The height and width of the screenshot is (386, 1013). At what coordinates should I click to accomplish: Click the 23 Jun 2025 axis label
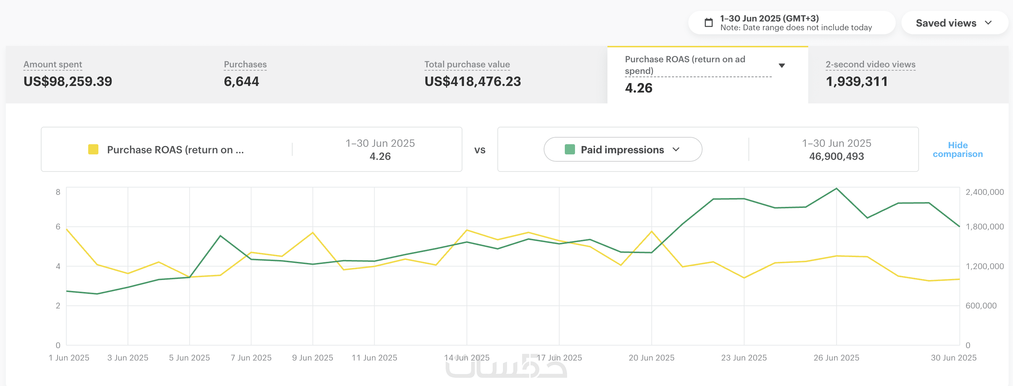pyautogui.click(x=743, y=358)
